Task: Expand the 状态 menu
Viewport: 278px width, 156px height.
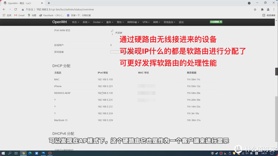Action: tap(75, 22)
